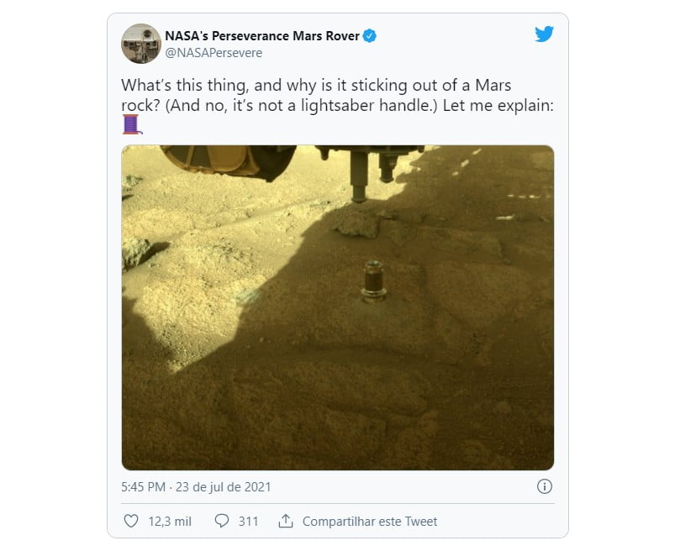
Task: View the 311 replies count
Action: coord(248,522)
